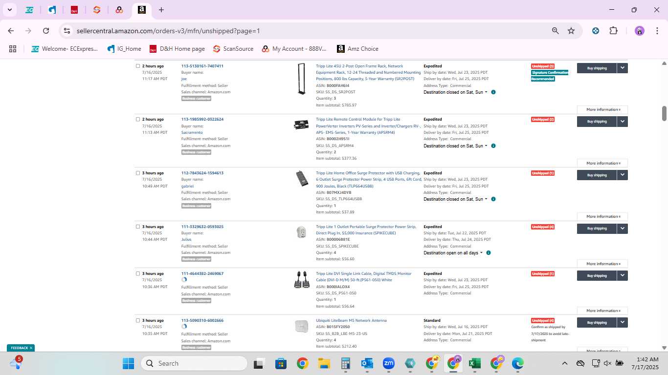Click info icon beside Sacramento order destination hours
This screenshot has height=375, width=668.
pos(493,146)
